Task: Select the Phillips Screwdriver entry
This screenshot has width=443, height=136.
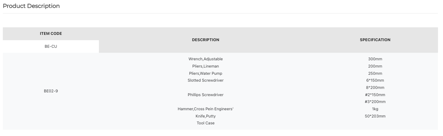Action: (206, 95)
